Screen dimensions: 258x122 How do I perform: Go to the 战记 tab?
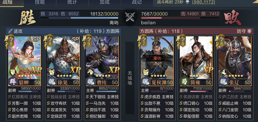(x=137, y=2)
